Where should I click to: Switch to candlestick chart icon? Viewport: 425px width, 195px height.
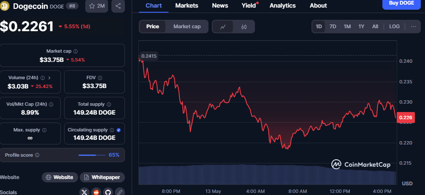click(x=244, y=27)
